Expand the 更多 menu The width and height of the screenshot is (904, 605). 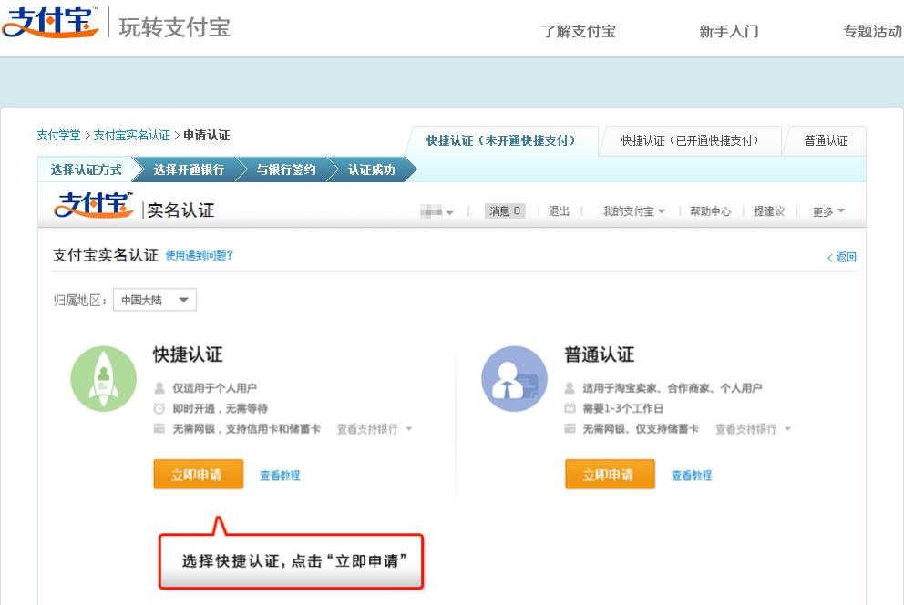click(x=828, y=211)
